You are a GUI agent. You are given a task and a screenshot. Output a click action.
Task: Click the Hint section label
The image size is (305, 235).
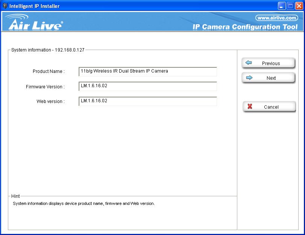click(15, 196)
